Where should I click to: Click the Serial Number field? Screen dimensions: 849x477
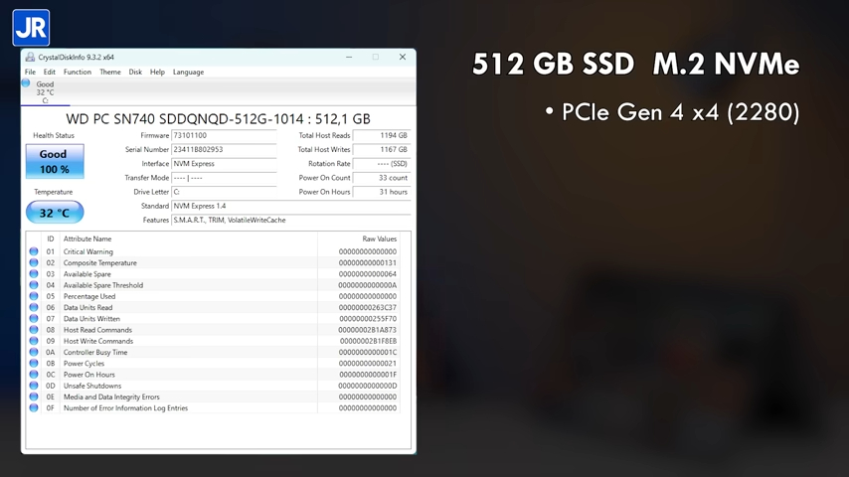[224, 149]
